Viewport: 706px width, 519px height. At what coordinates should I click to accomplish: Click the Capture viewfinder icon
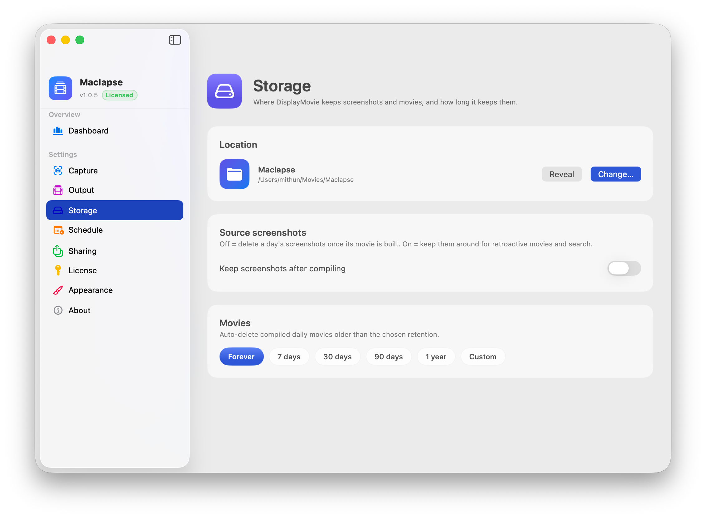click(x=58, y=171)
